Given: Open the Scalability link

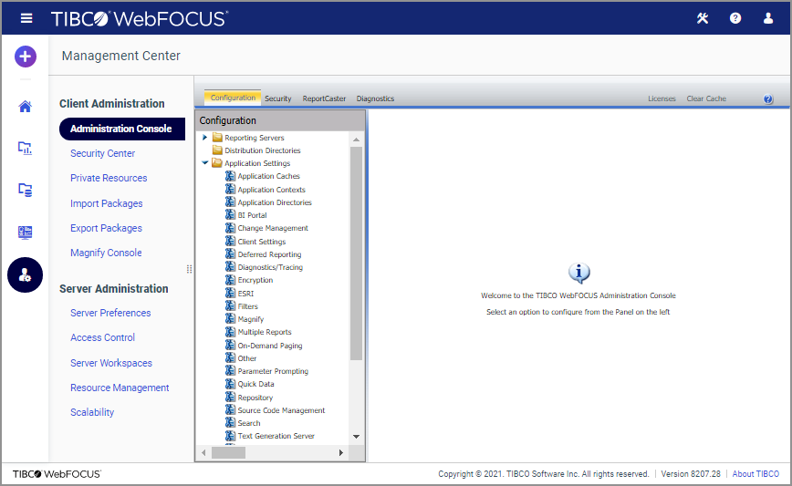Looking at the screenshot, I should point(92,412).
